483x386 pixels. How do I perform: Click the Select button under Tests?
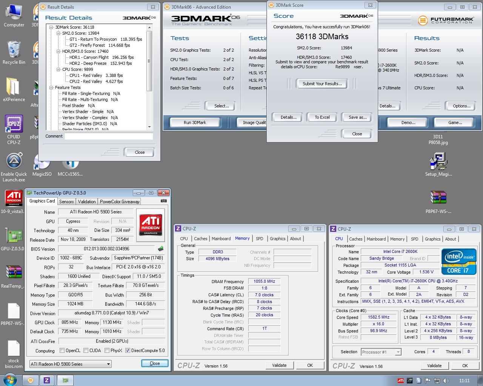(222, 106)
